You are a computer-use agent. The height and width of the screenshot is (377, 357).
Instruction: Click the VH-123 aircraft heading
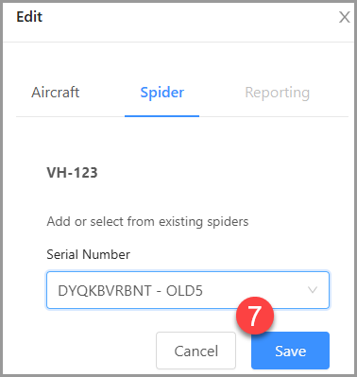click(x=72, y=173)
